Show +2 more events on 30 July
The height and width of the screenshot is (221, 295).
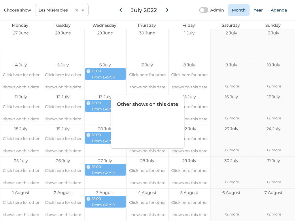coord(232,182)
